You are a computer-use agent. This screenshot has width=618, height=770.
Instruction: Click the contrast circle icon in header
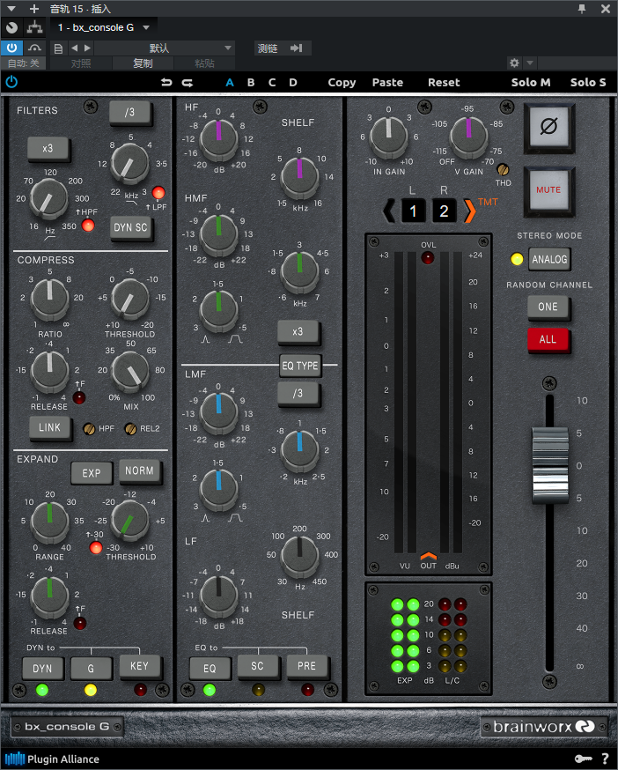11,27
